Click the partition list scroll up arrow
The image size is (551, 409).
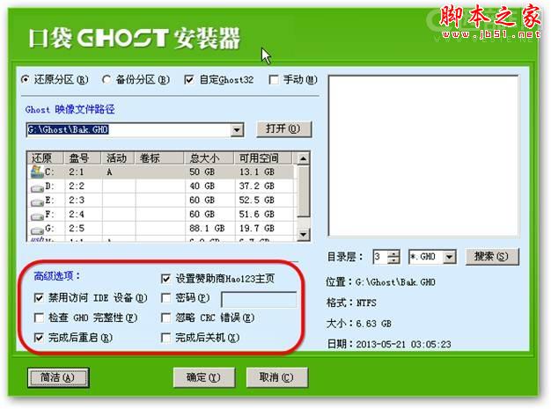click(x=304, y=159)
